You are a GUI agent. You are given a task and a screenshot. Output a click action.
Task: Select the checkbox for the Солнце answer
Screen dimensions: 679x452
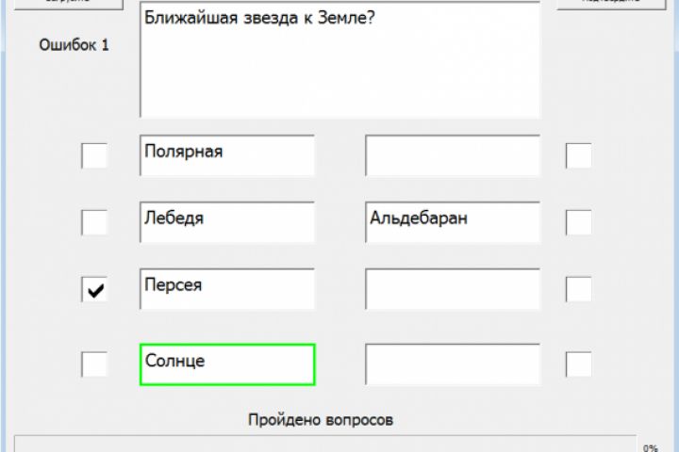click(x=94, y=363)
